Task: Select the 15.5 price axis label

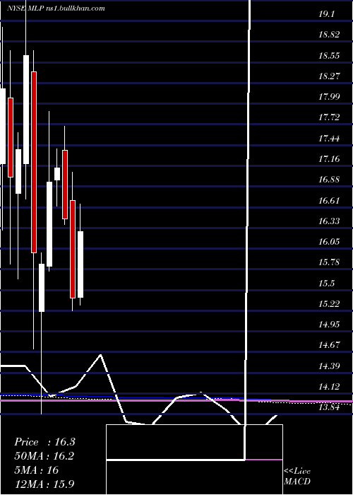Action: 326,283
